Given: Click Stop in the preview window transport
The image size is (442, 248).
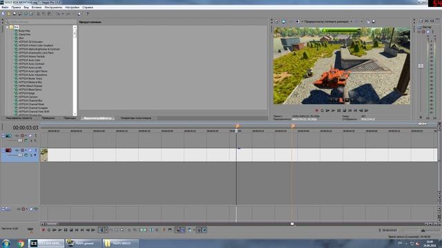Looking at the screenshot, I should 345,111.
